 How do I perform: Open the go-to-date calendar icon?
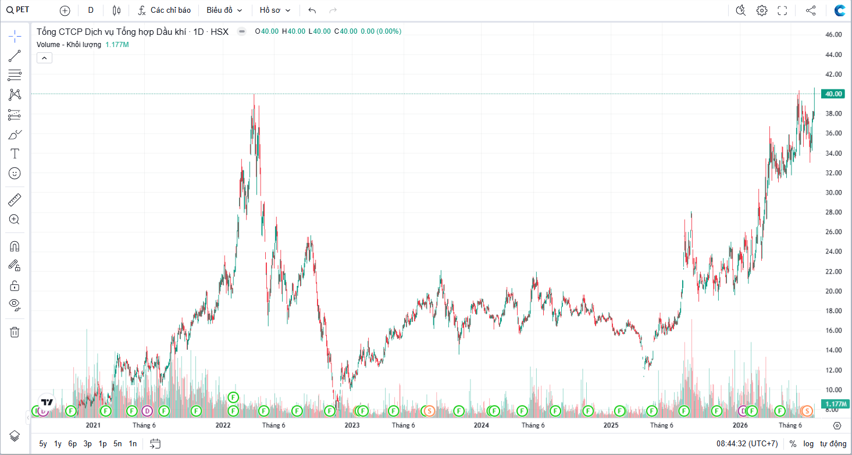155,444
